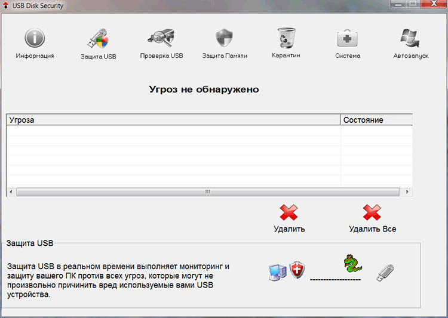Close the USB Disk Security window
448x318 pixels.
pos(434,4)
